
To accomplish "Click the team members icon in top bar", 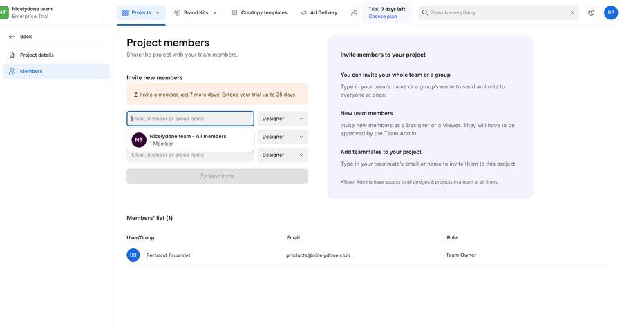I will coord(354,12).
